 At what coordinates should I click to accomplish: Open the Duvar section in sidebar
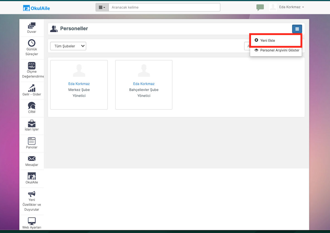click(32, 28)
